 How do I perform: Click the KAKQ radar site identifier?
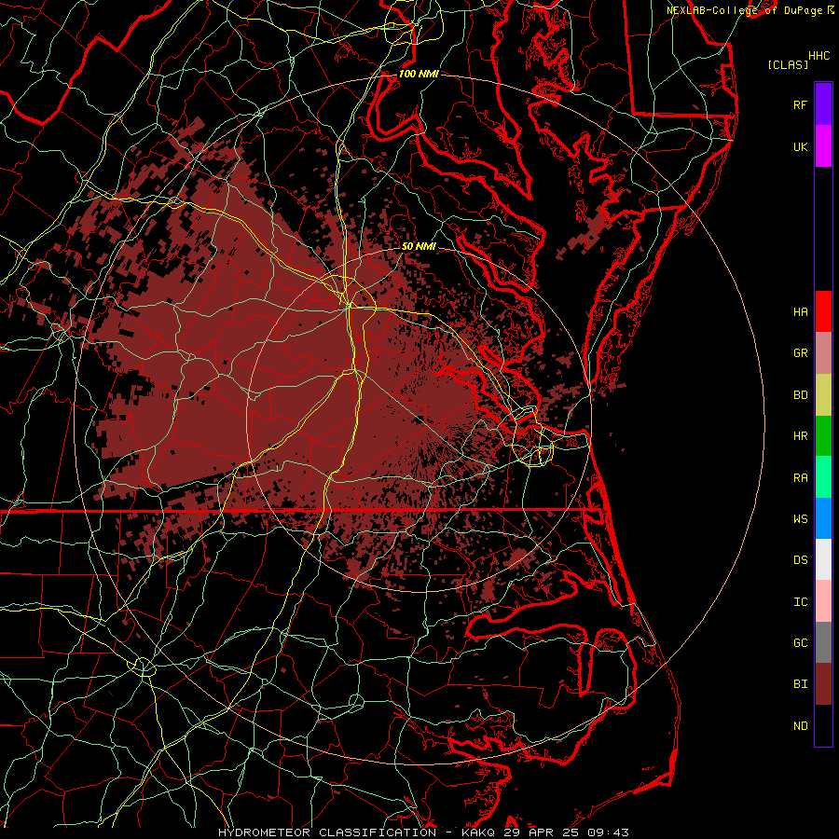click(x=480, y=832)
